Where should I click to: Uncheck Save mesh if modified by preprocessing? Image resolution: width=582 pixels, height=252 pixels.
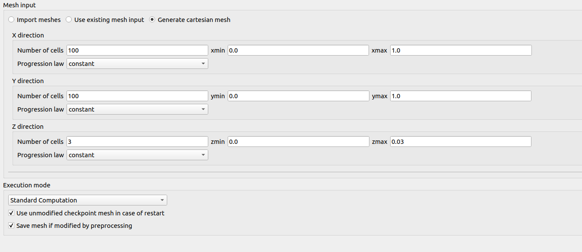[x=12, y=226]
